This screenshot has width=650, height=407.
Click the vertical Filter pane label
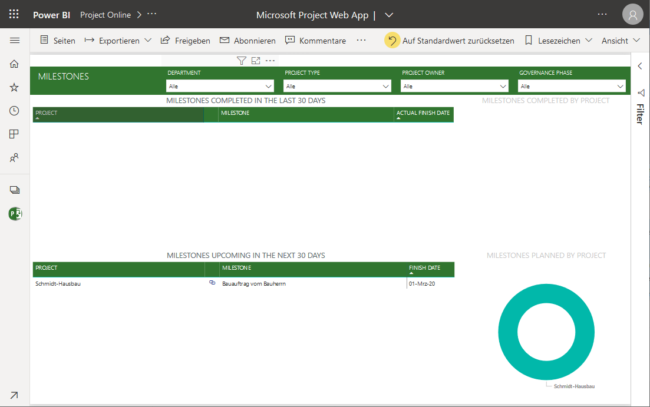tap(641, 114)
